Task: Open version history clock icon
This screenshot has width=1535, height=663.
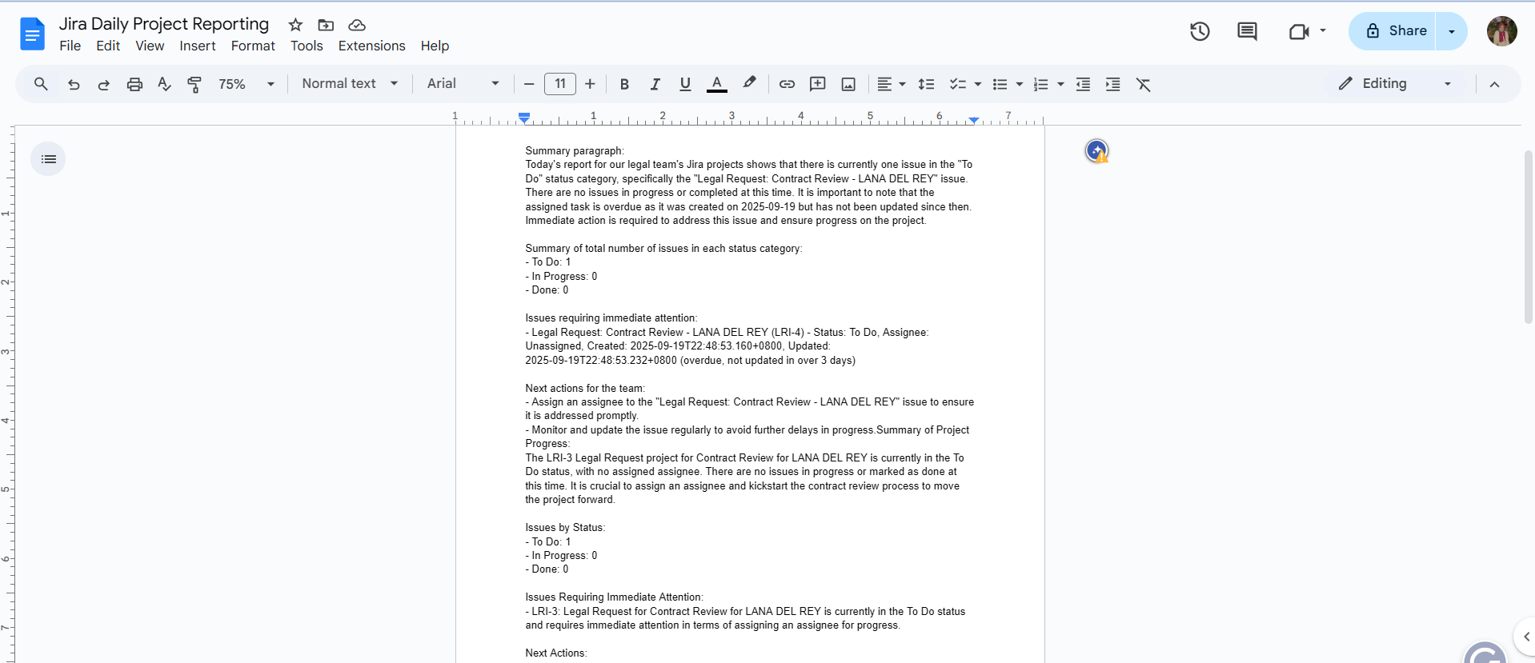Action: pyautogui.click(x=1200, y=31)
